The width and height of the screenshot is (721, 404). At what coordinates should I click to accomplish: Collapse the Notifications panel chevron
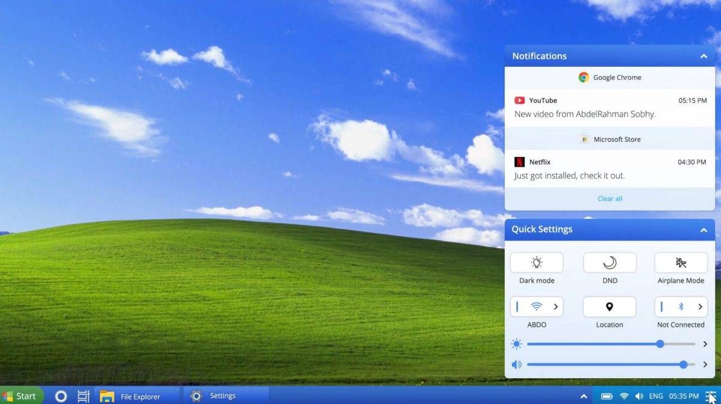click(704, 55)
